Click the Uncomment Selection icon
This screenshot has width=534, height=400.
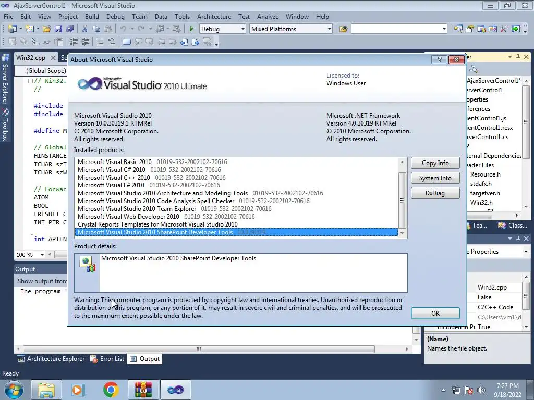112,42
